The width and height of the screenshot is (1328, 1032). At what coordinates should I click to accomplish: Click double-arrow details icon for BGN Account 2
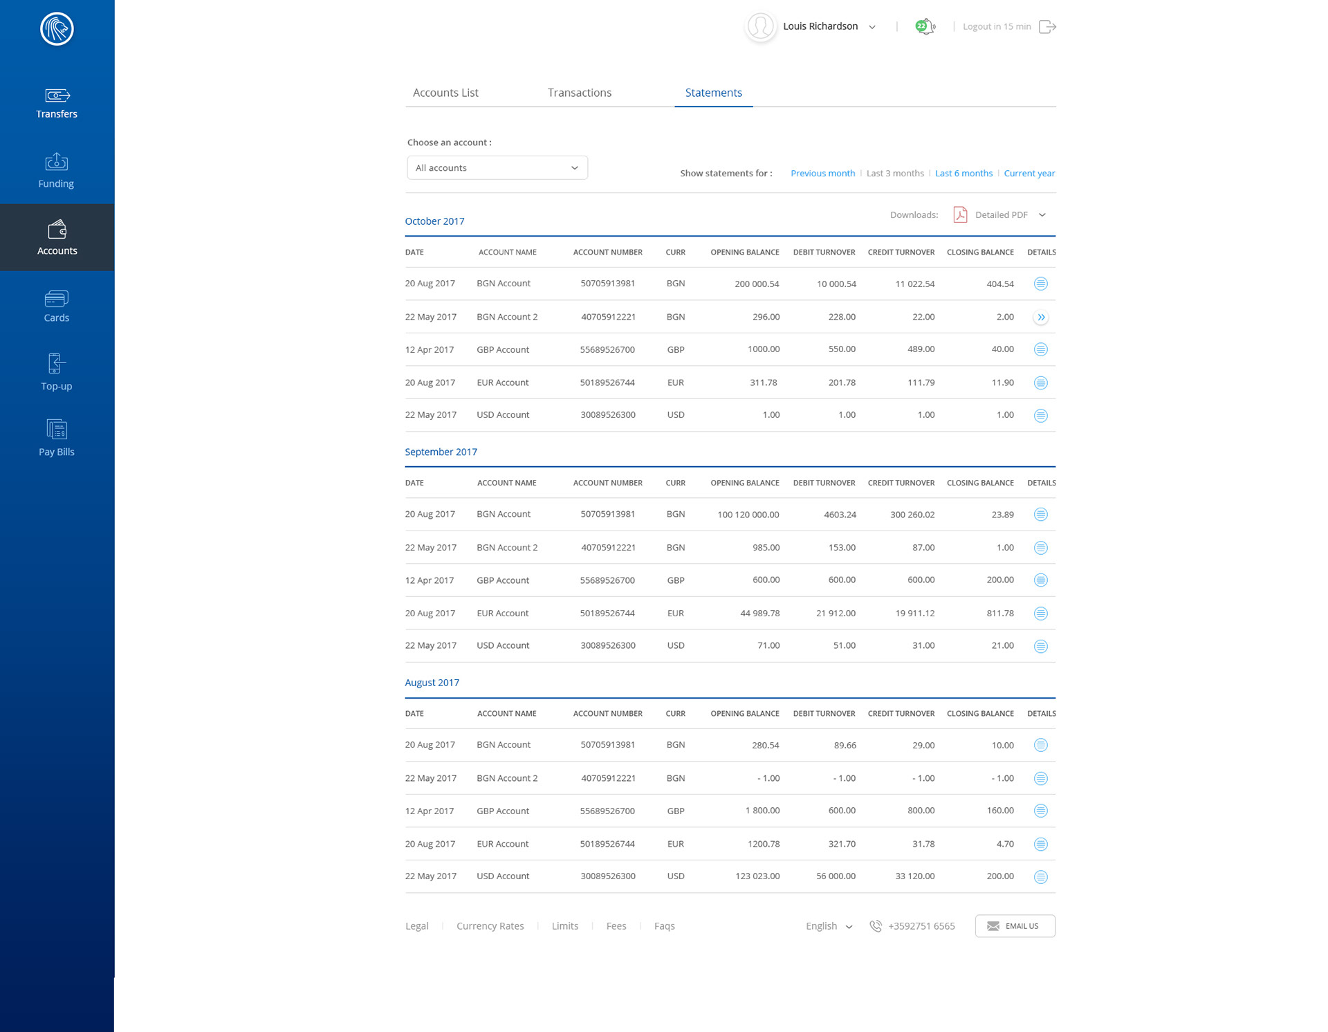click(1040, 317)
